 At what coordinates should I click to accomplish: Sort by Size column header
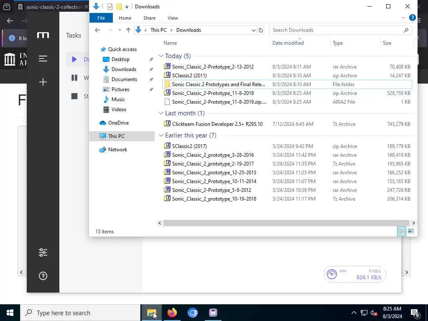[x=387, y=43]
